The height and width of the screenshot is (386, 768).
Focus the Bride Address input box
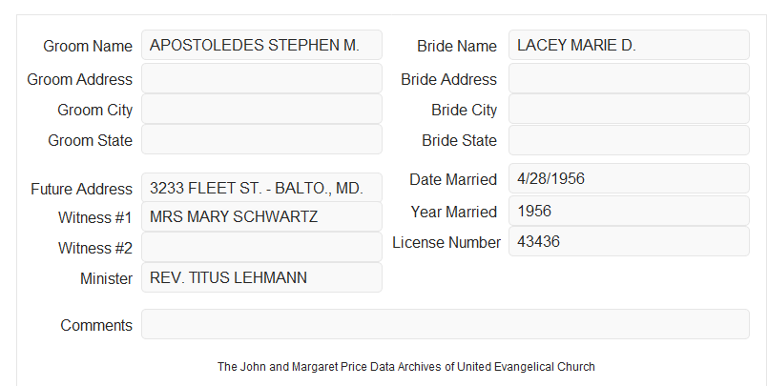click(x=629, y=78)
